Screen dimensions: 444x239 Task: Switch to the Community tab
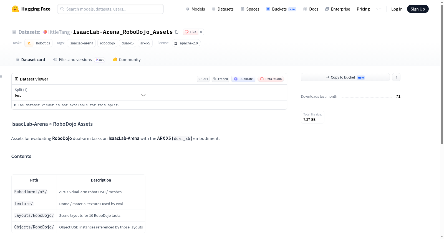(127, 60)
